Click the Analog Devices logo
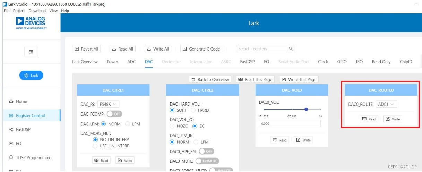The height and width of the screenshot is (172, 422). tap(31, 23)
